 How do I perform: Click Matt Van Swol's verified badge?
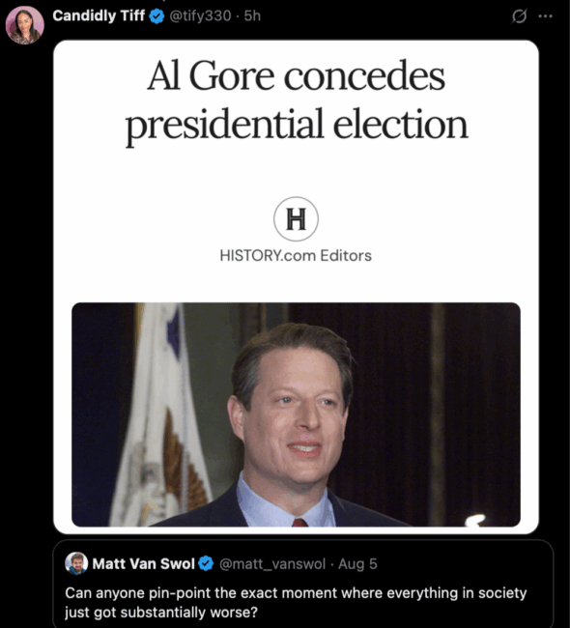coord(207,564)
